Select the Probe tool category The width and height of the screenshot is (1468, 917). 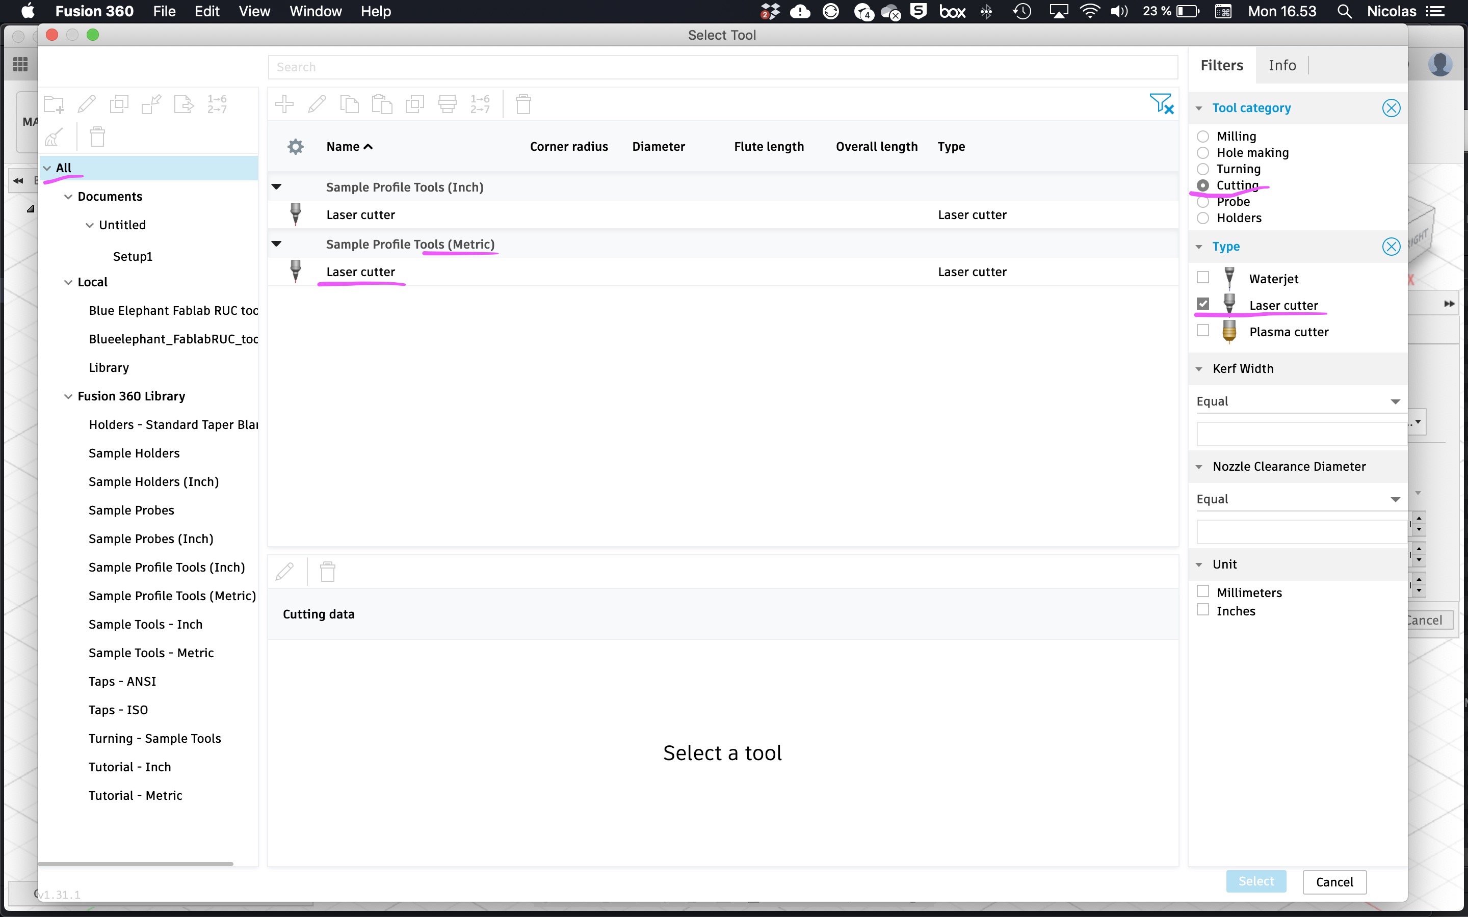click(x=1203, y=202)
